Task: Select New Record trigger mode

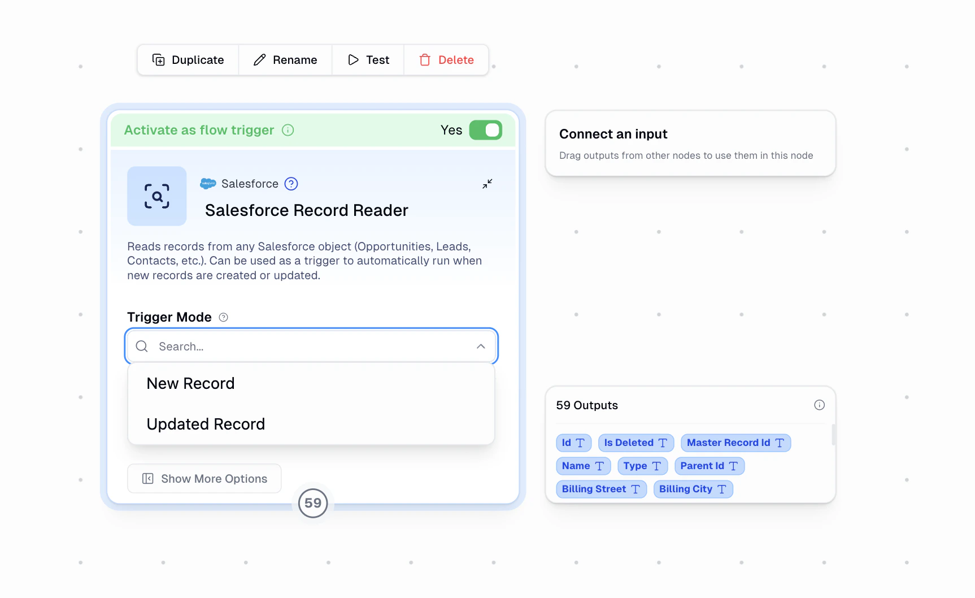Action: pyautogui.click(x=190, y=383)
